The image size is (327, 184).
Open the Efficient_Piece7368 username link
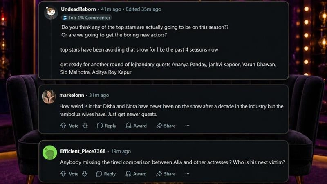coord(83,151)
